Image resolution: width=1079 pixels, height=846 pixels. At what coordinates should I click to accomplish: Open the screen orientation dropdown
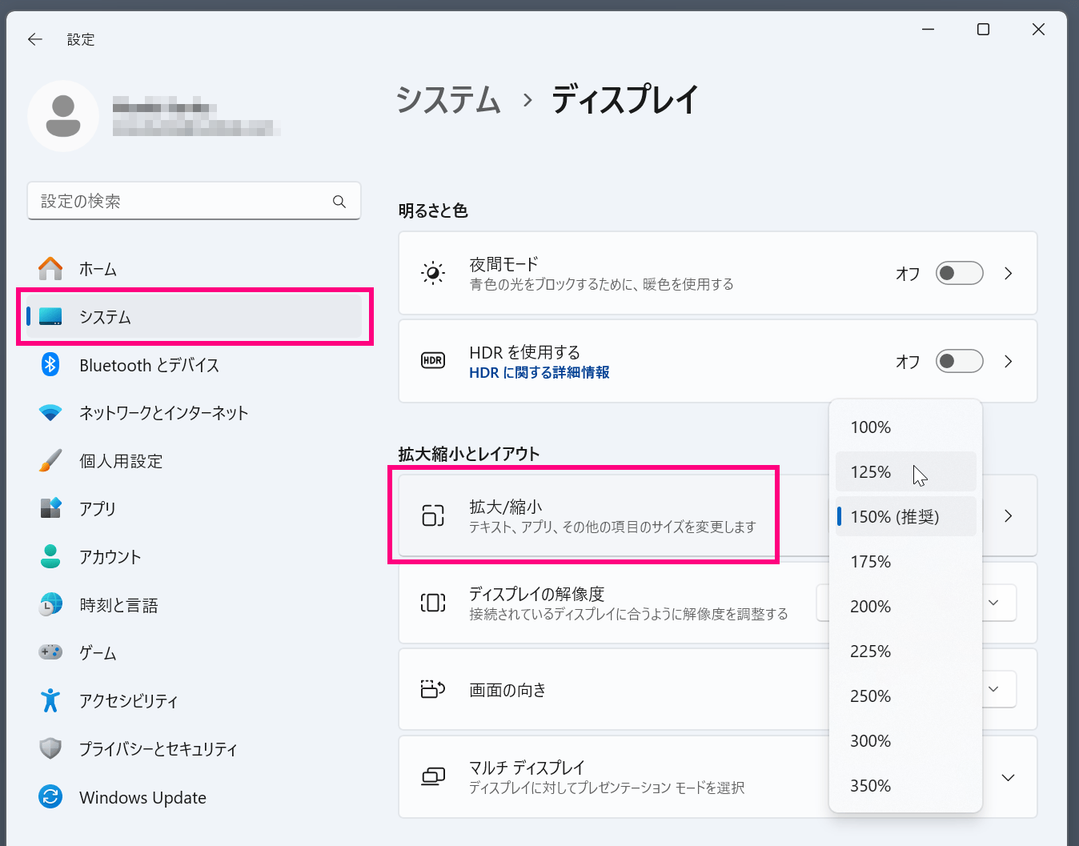(993, 689)
